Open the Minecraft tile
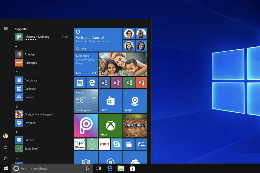The height and width of the screenshot is (173, 260). [135, 125]
